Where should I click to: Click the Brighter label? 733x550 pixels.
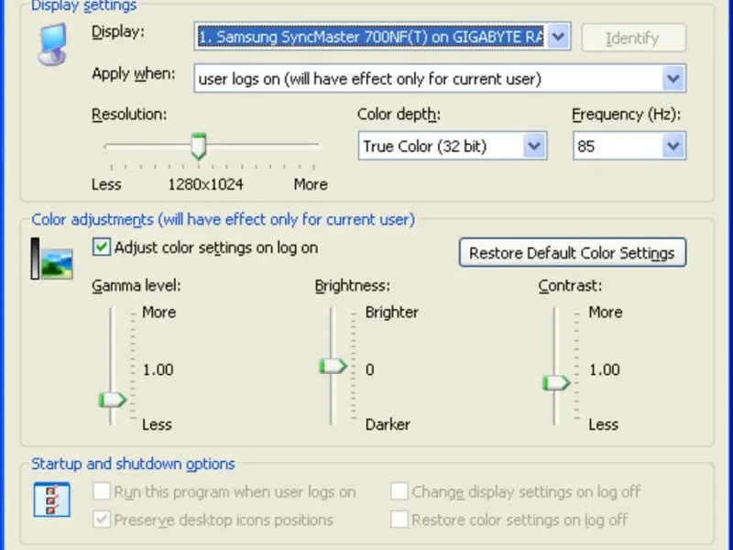392,312
